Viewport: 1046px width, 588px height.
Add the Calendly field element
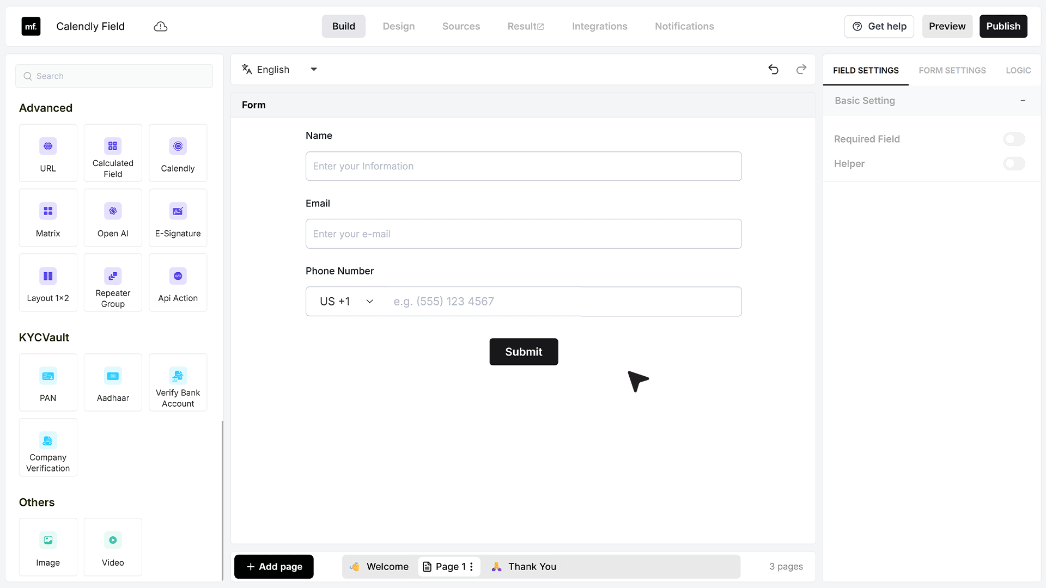pos(178,153)
